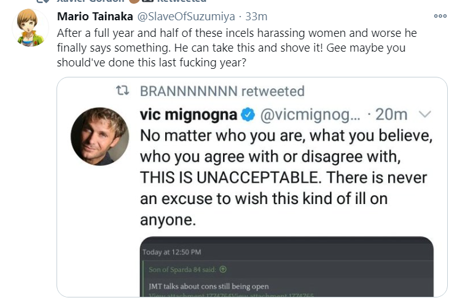
Task: Open the 33m tweet timestamp
Action: [256, 17]
